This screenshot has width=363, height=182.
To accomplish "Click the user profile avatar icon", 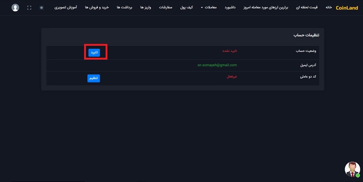I will pyautogui.click(x=15, y=8).
